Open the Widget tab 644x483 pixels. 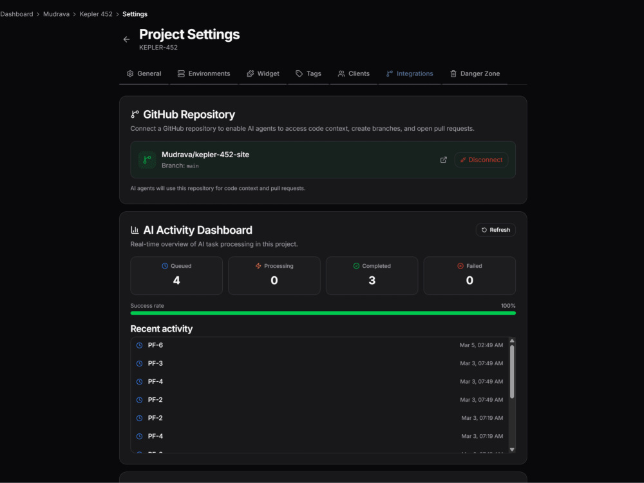click(263, 74)
